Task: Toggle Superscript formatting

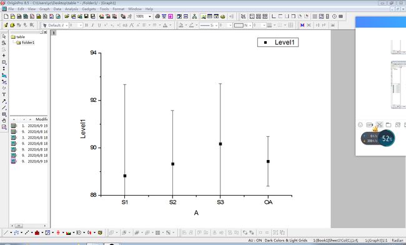Action: click(106, 25)
